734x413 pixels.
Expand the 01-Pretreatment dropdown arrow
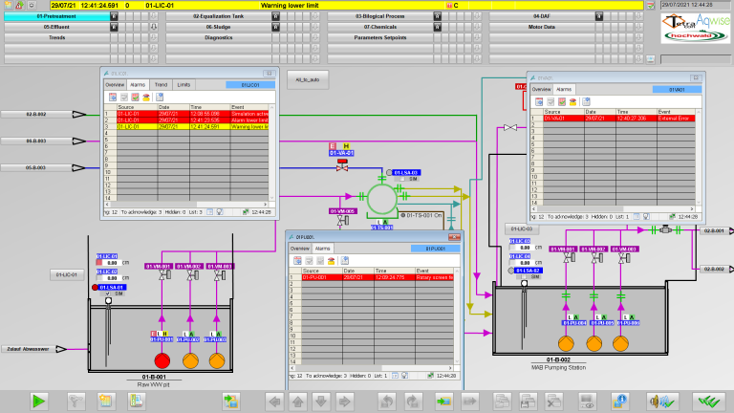pyautogui.click(x=114, y=17)
